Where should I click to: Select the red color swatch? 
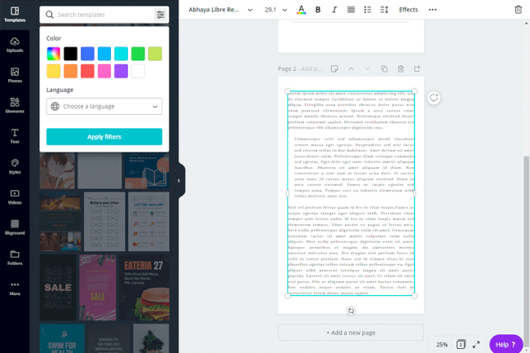click(x=87, y=71)
